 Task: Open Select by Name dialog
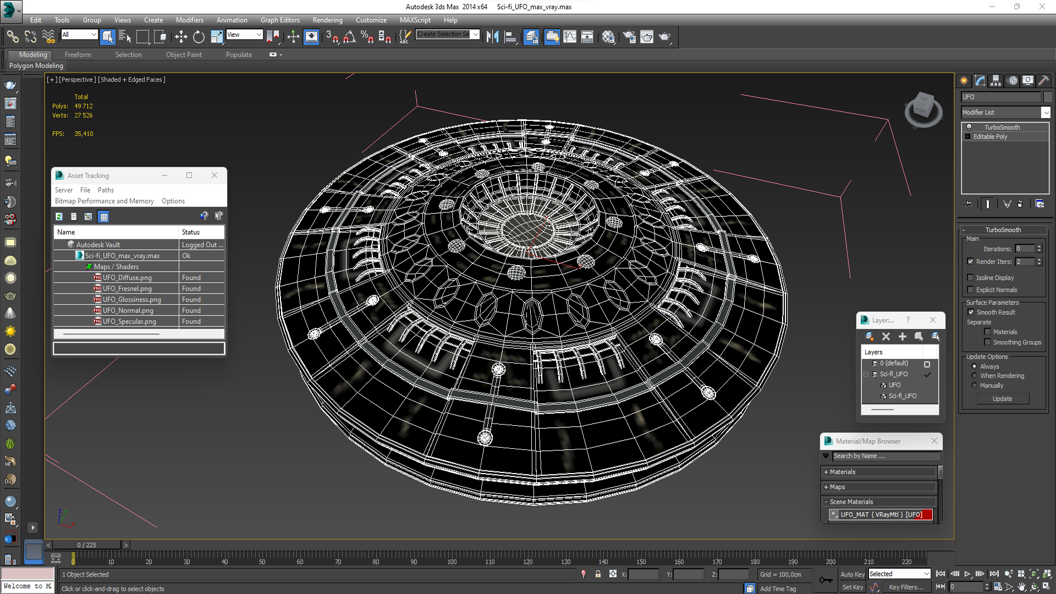click(125, 37)
